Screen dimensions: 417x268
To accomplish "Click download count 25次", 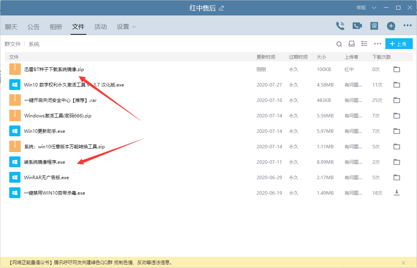I will pyautogui.click(x=377, y=100).
